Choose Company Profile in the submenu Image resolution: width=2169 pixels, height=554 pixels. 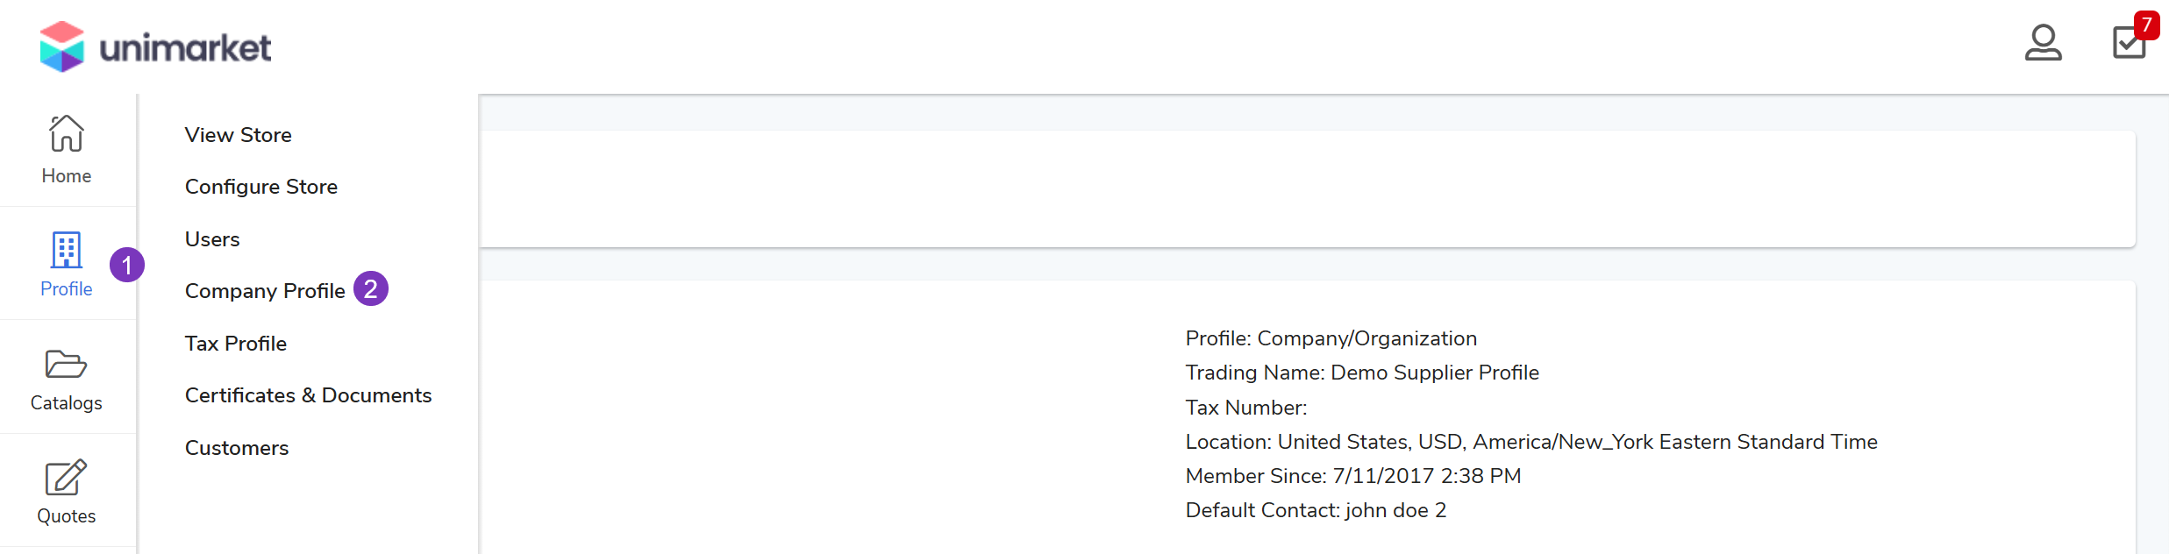tap(265, 291)
